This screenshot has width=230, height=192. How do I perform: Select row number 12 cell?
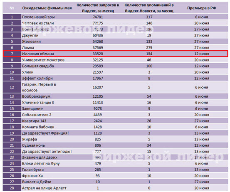(x=12, y=87)
